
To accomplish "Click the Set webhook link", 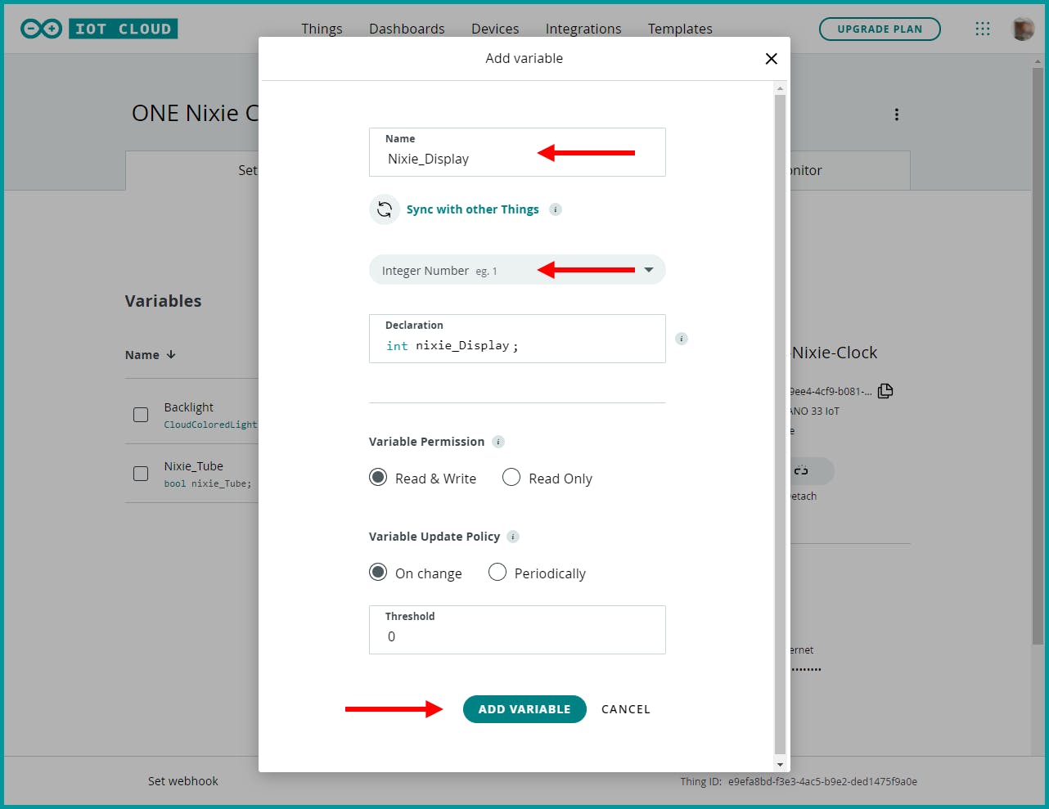I will [183, 781].
